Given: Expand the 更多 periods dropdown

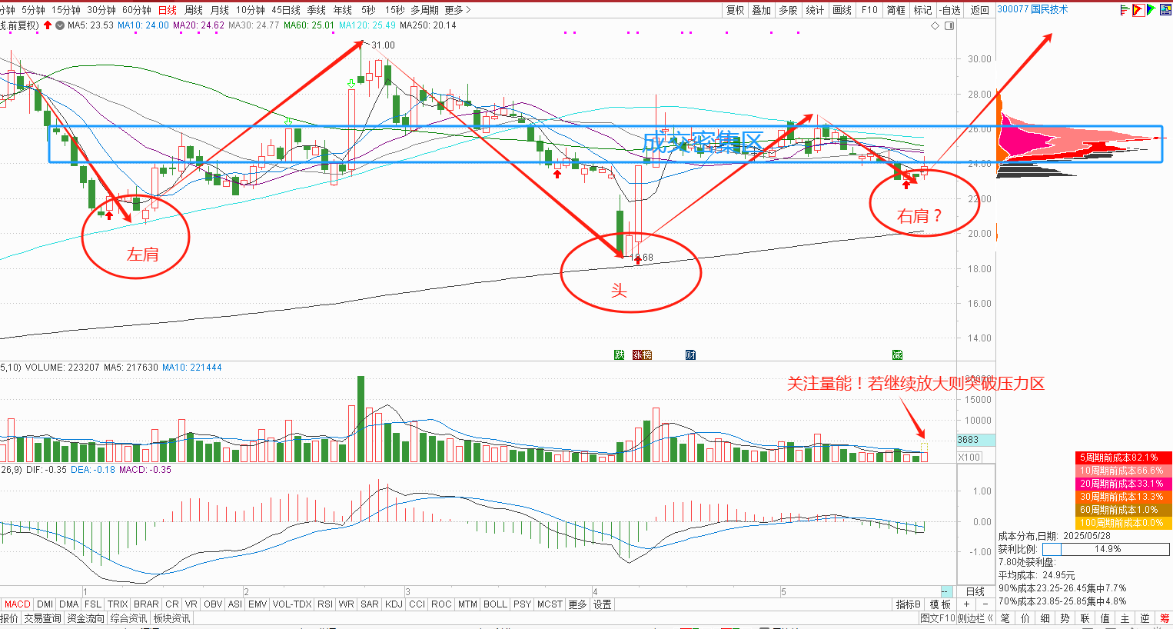Looking at the screenshot, I should coord(457,10).
